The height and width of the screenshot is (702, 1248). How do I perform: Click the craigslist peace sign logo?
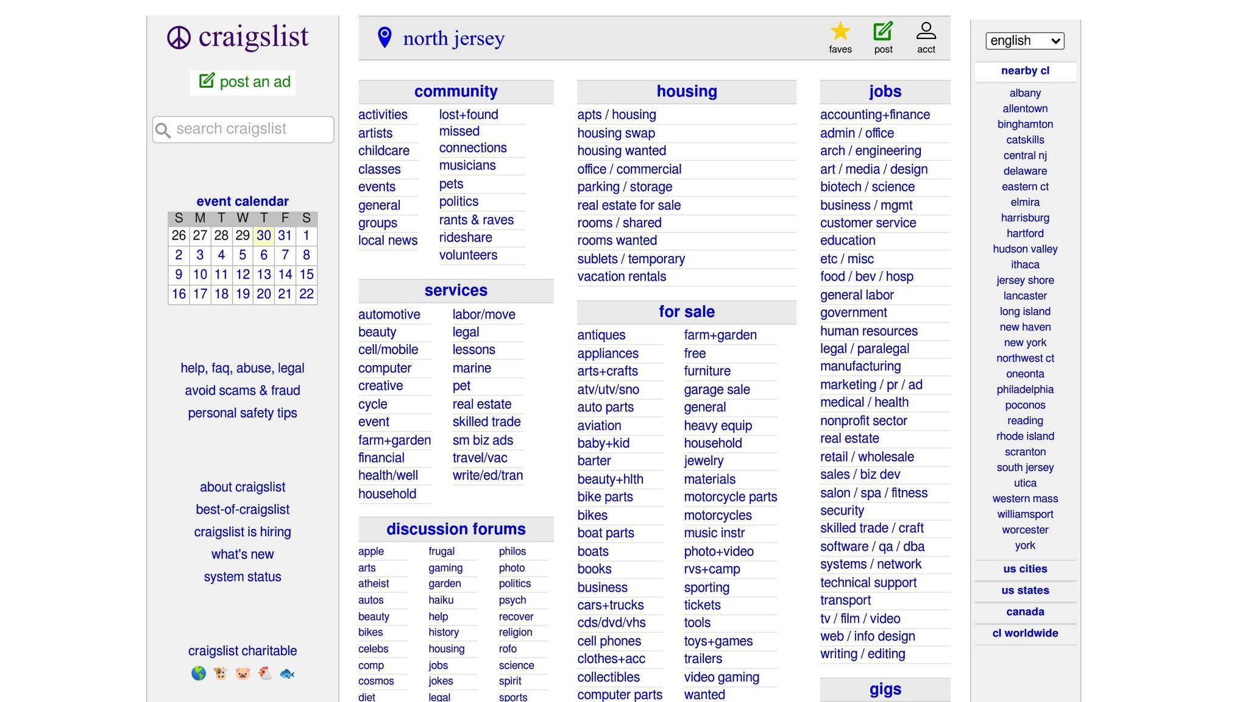click(178, 37)
